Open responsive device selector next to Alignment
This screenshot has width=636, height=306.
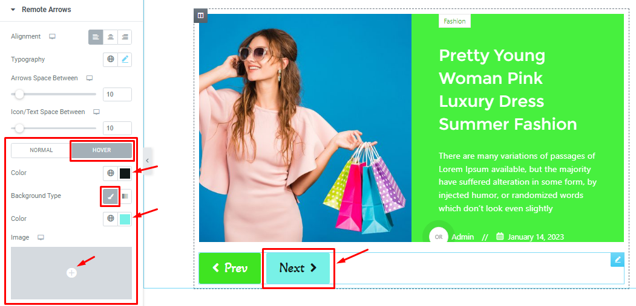tap(52, 36)
